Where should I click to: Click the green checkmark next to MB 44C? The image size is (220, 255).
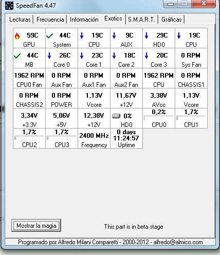click(17, 56)
